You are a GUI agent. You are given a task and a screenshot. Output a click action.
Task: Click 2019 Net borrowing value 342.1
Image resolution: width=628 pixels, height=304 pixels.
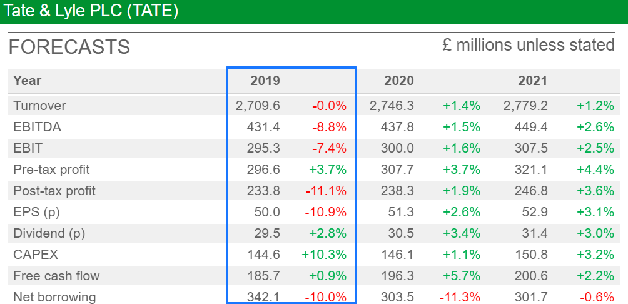click(x=263, y=297)
